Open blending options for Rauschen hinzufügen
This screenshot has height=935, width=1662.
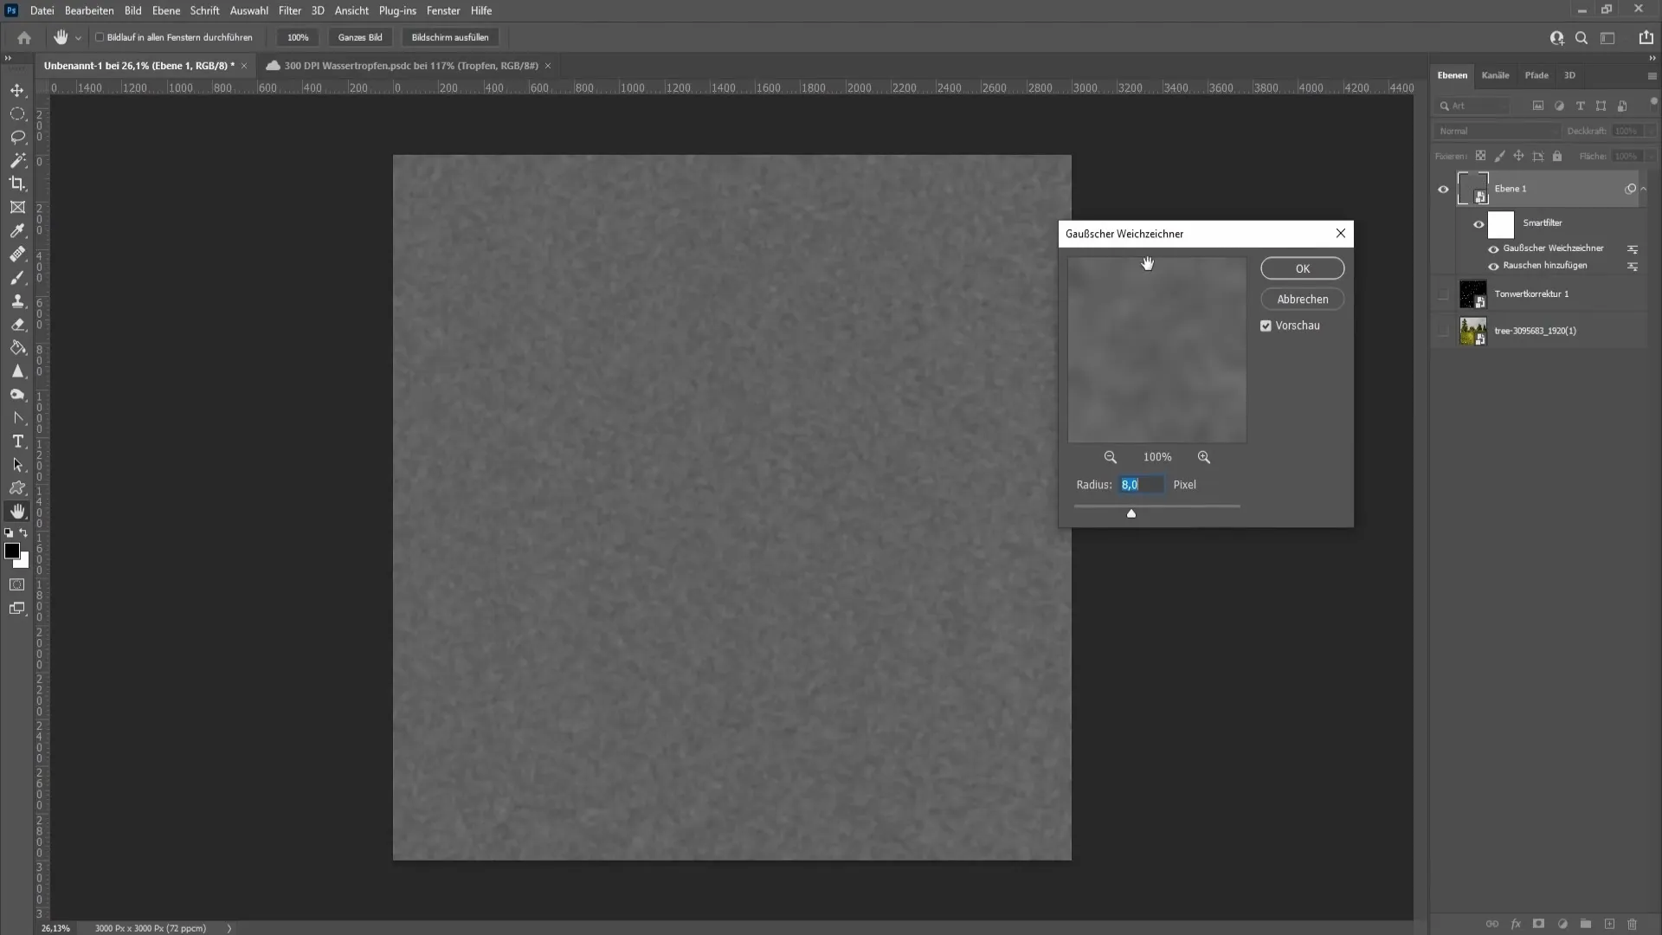coord(1633,267)
